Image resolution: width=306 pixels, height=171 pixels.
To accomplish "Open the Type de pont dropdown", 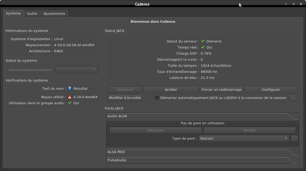I will click(243, 138).
